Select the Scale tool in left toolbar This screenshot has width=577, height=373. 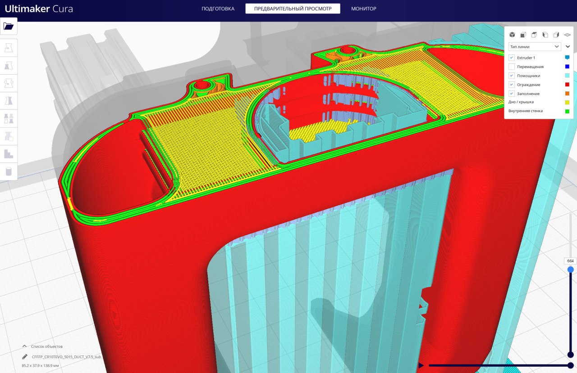(9, 66)
